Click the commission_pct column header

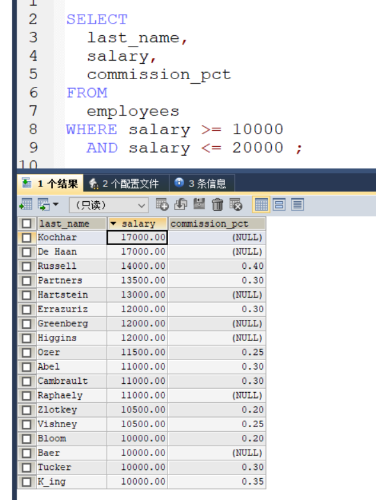click(217, 223)
